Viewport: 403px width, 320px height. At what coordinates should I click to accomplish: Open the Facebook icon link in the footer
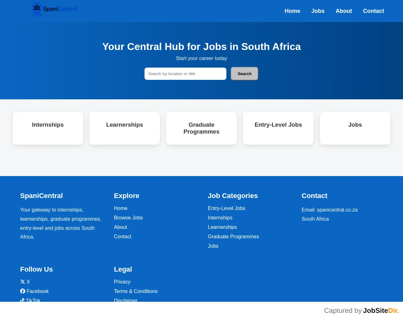click(x=34, y=291)
